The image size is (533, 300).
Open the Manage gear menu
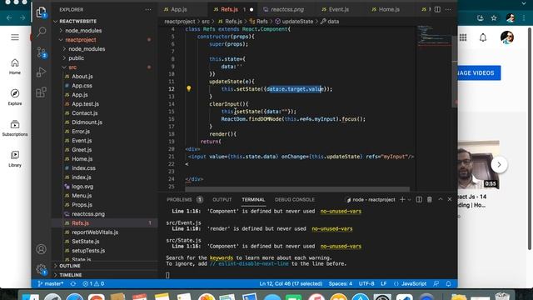(x=41, y=269)
